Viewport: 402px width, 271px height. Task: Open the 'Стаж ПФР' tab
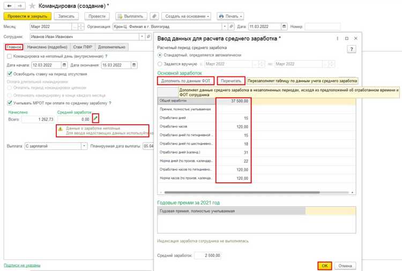click(x=83, y=47)
